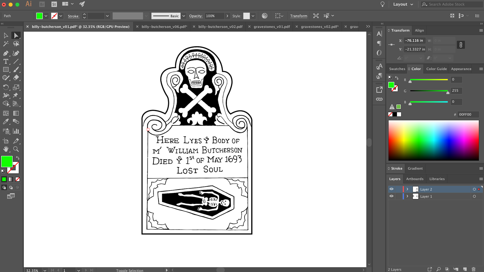Open the trash icon to delete layer
The width and height of the screenshot is (484, 272).
[x=474, y=269]
